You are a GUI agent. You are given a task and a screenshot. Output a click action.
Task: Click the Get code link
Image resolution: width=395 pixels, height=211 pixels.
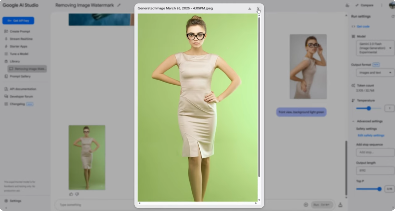coord(363,26)
